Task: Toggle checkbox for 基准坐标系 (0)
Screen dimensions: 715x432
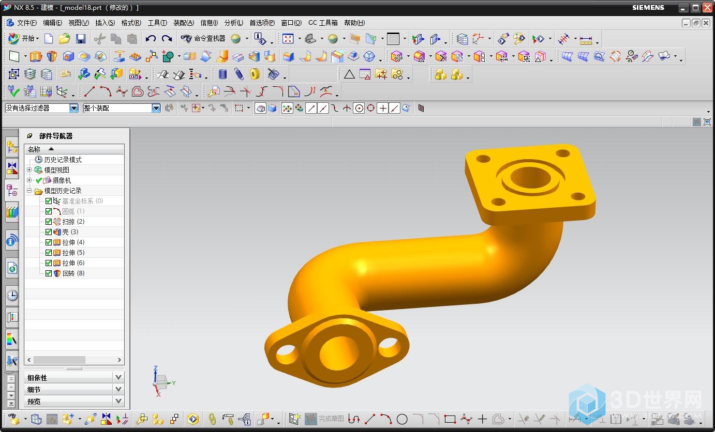Action: (49, 201)
